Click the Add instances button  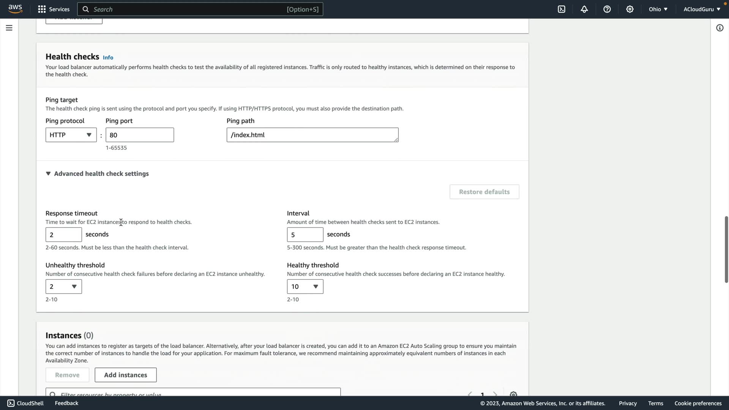(125, 375)
